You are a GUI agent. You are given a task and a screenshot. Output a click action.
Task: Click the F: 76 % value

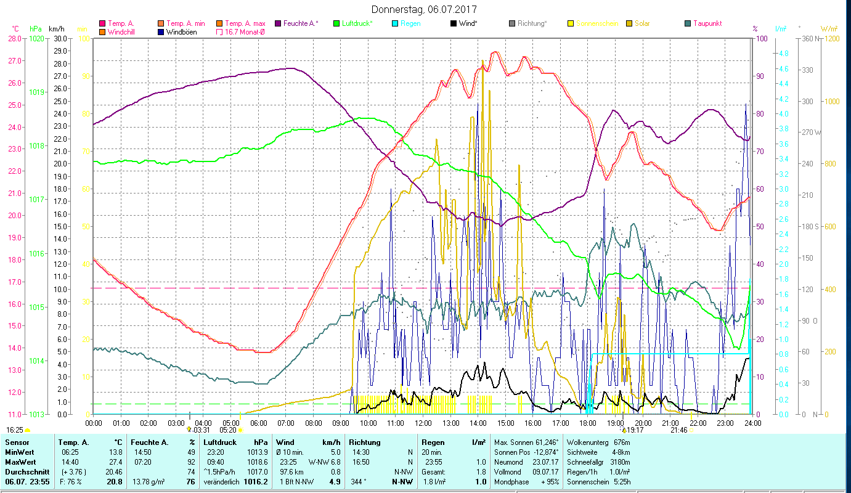pos(70,482)
